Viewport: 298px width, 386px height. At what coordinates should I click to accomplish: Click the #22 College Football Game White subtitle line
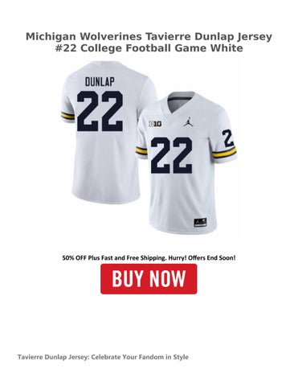(x=149, y=48)
